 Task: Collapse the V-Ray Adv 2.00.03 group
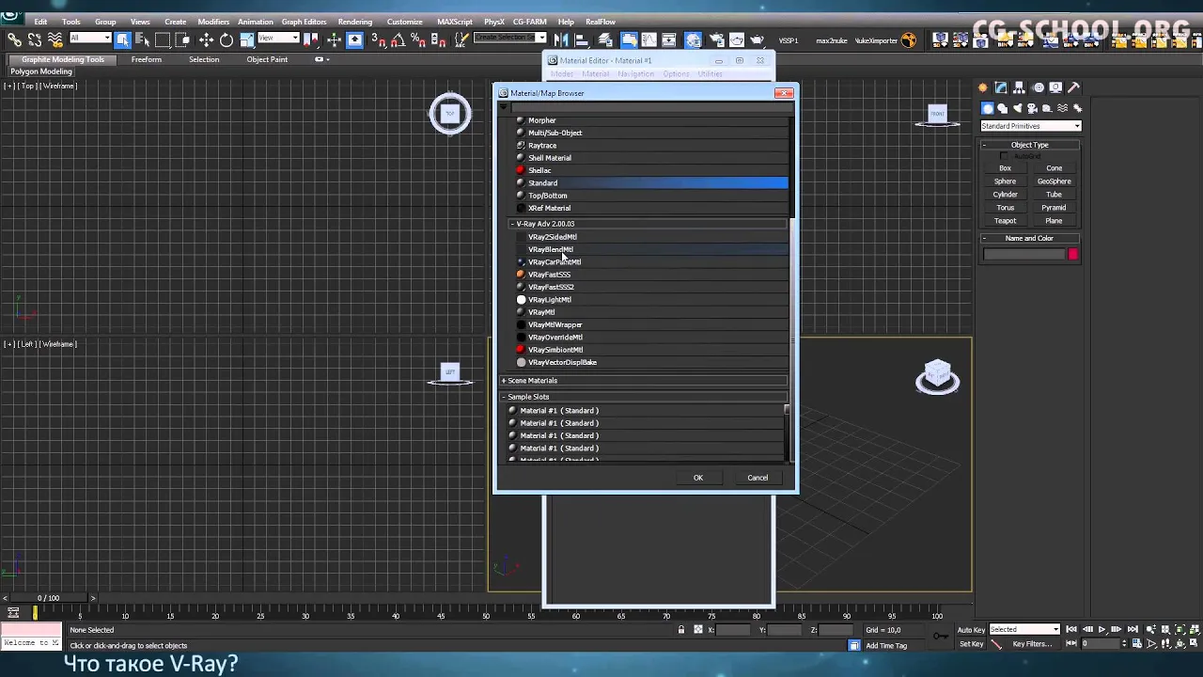click(513, 224)
